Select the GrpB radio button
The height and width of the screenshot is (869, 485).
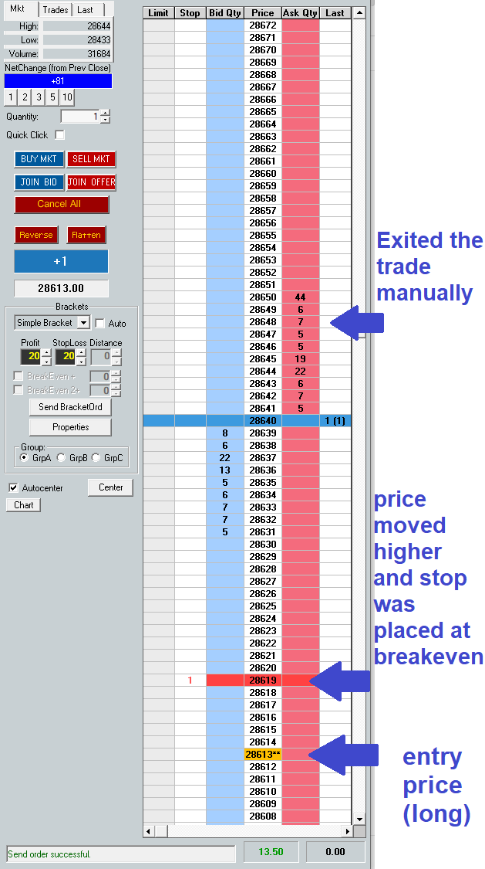[62, 458]
